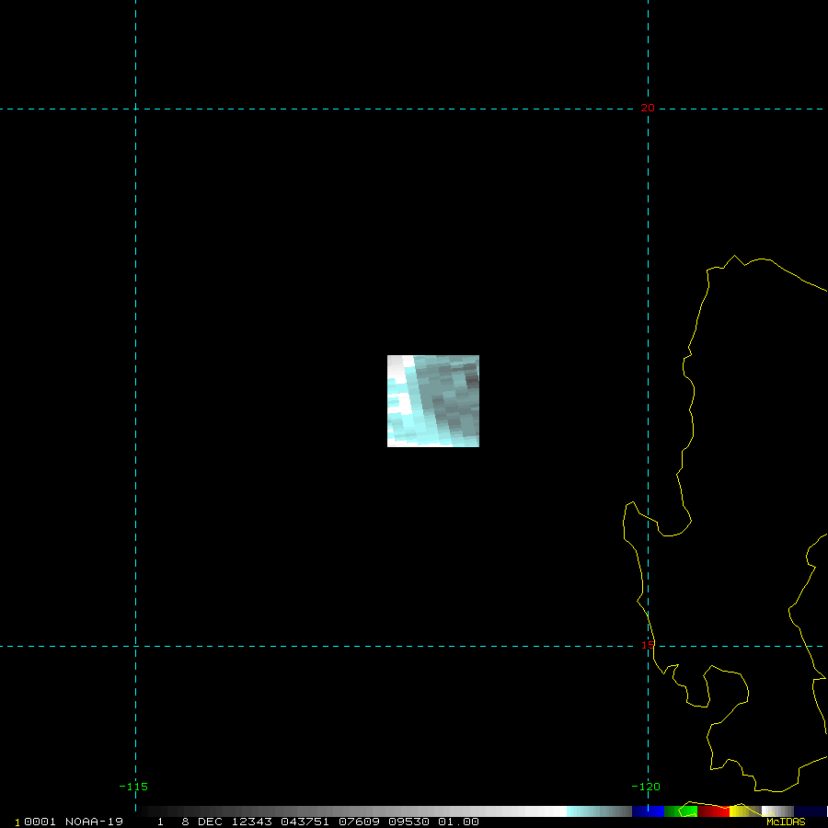
Task: Click intersection of 20 latitude and -120 longitude gridlines
Action: click(649, 109)
